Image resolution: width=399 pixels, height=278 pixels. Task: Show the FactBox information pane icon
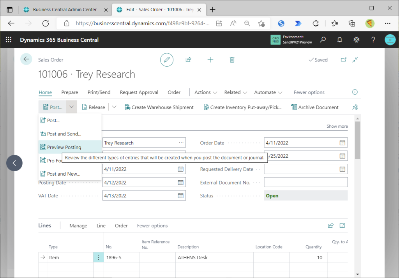pos(355,92)
